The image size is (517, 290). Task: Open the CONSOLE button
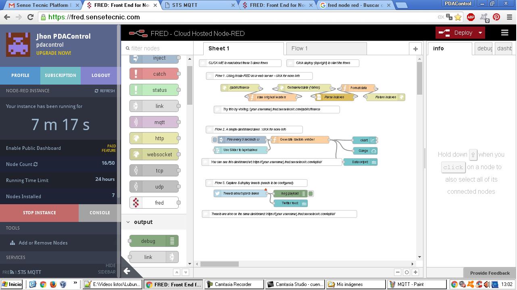pos(100,213)
